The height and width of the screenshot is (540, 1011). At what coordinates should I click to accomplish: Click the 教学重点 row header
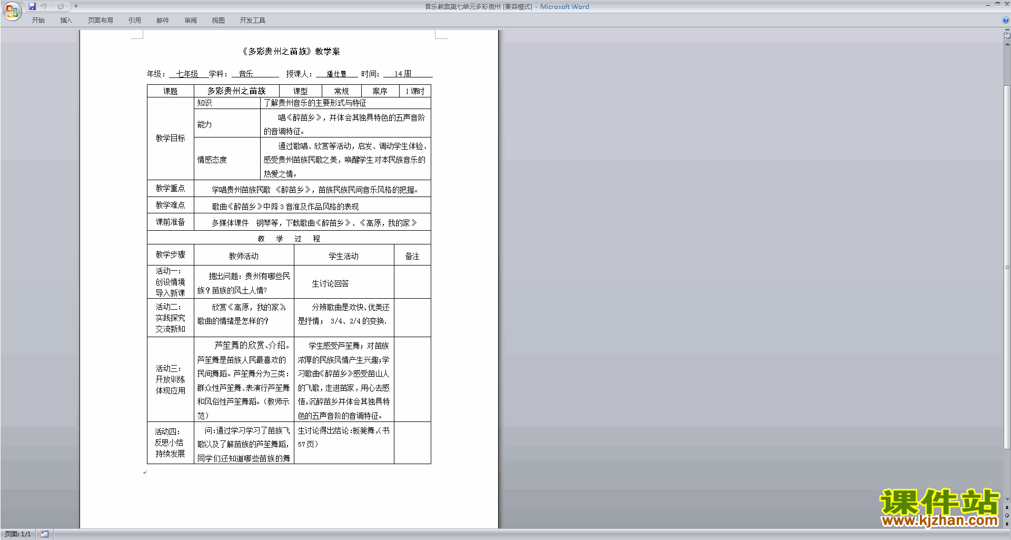click(170, 189)
